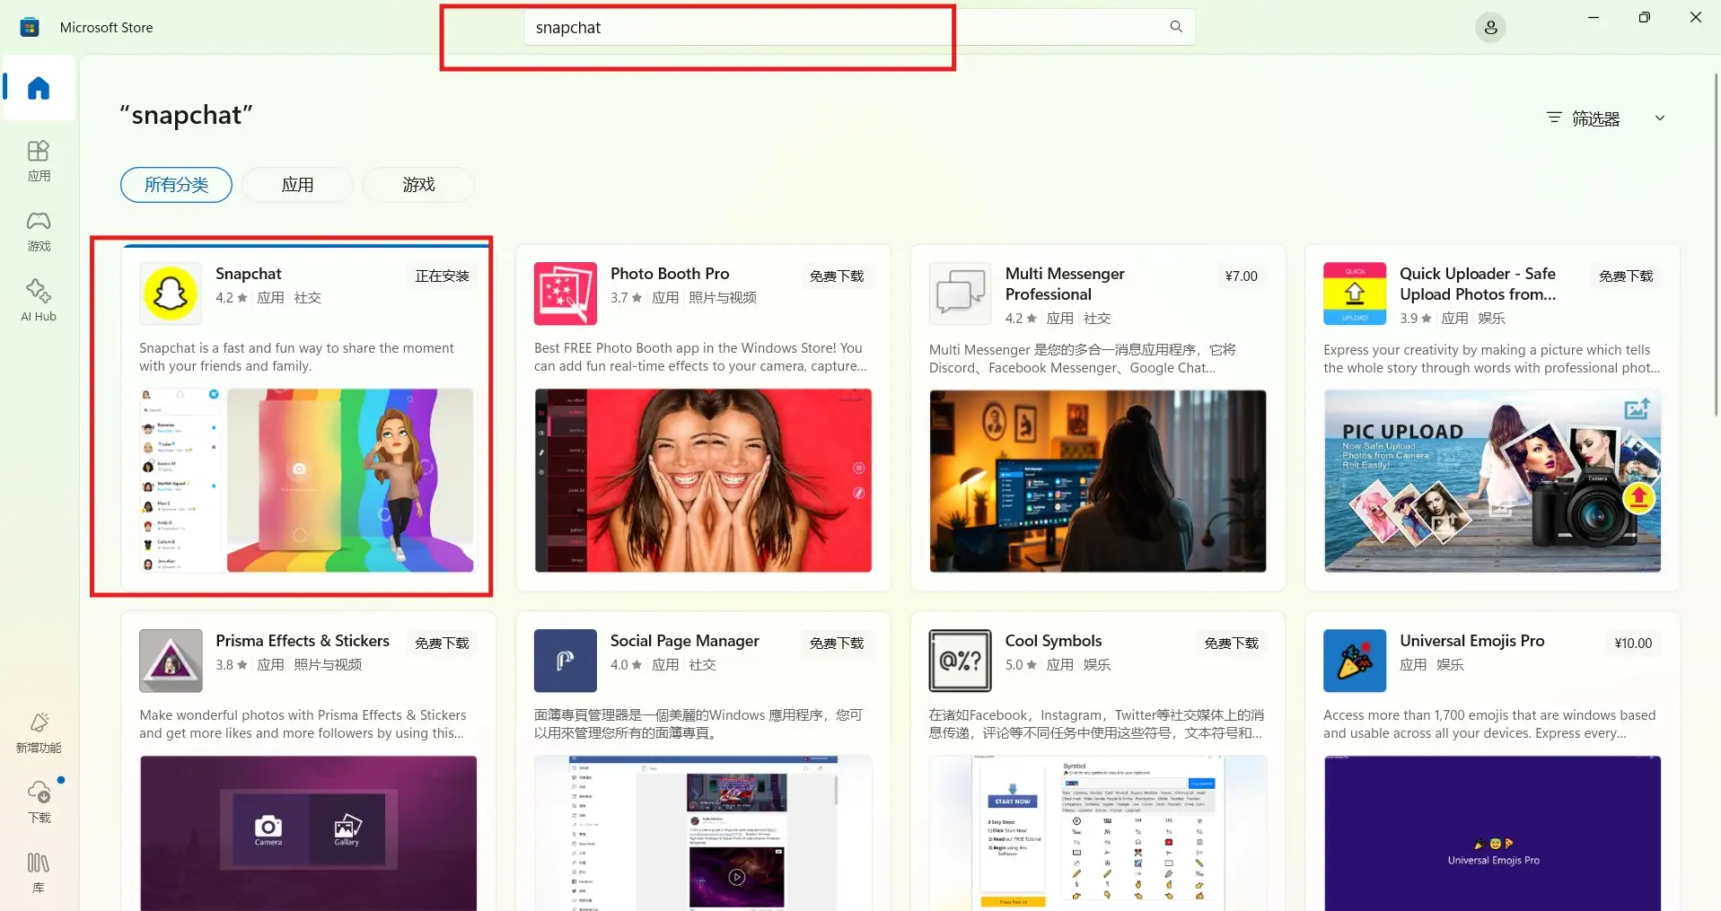Click the 筛选器 filter label
Viewport: 1721px width, 911px height.
pyautogui.click(x=1595, y=118)
